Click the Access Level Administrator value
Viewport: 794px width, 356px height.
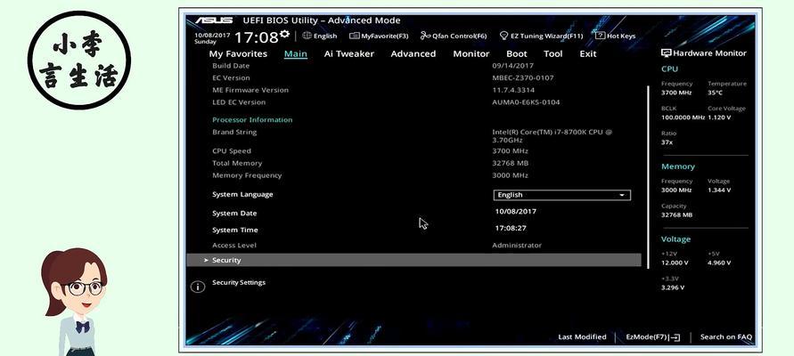click(x=517, y=246)
